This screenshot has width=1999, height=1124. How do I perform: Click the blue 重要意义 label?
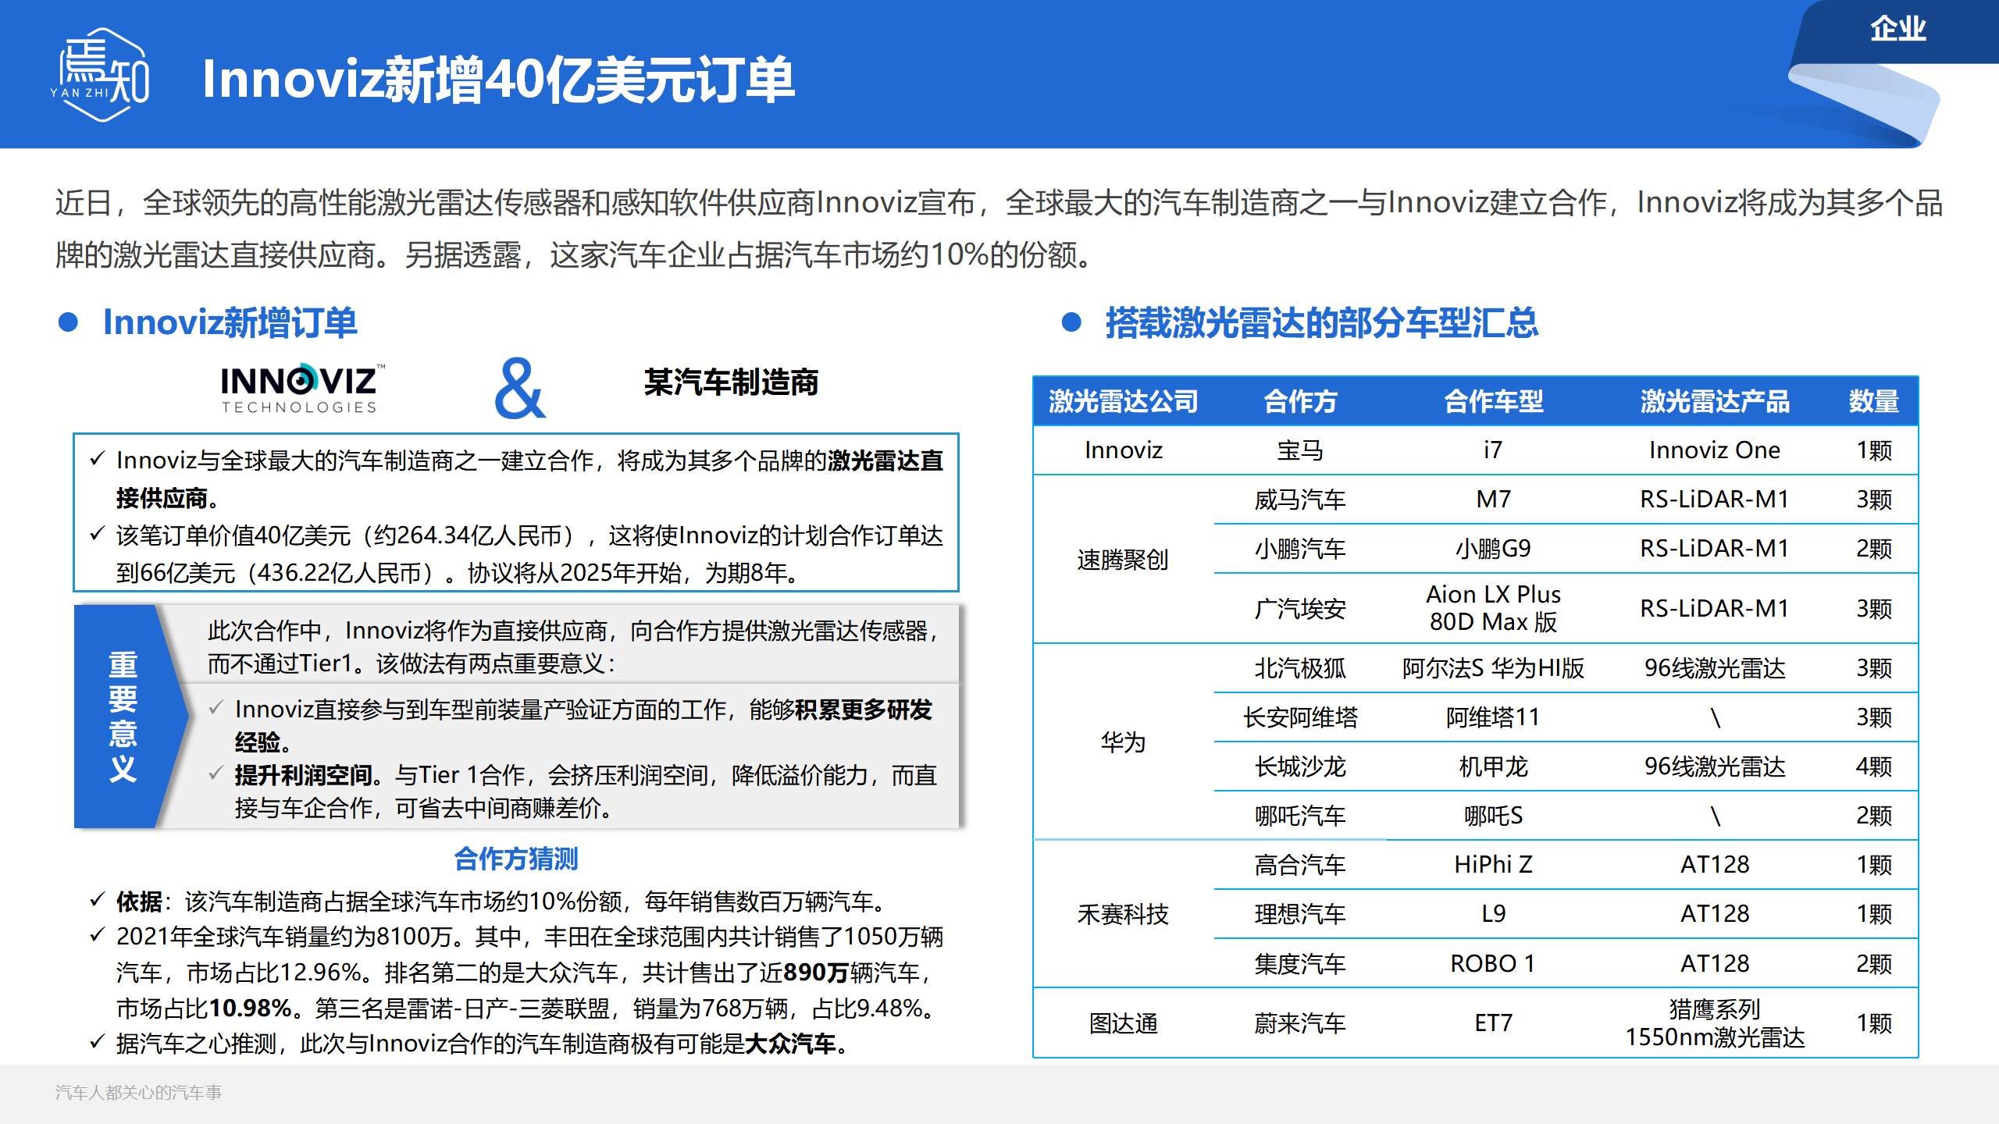[123, 716]
